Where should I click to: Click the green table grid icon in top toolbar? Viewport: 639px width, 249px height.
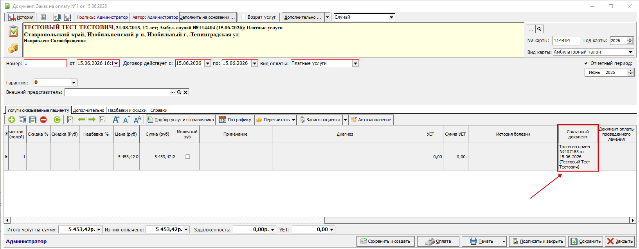(x=43, y=17)
